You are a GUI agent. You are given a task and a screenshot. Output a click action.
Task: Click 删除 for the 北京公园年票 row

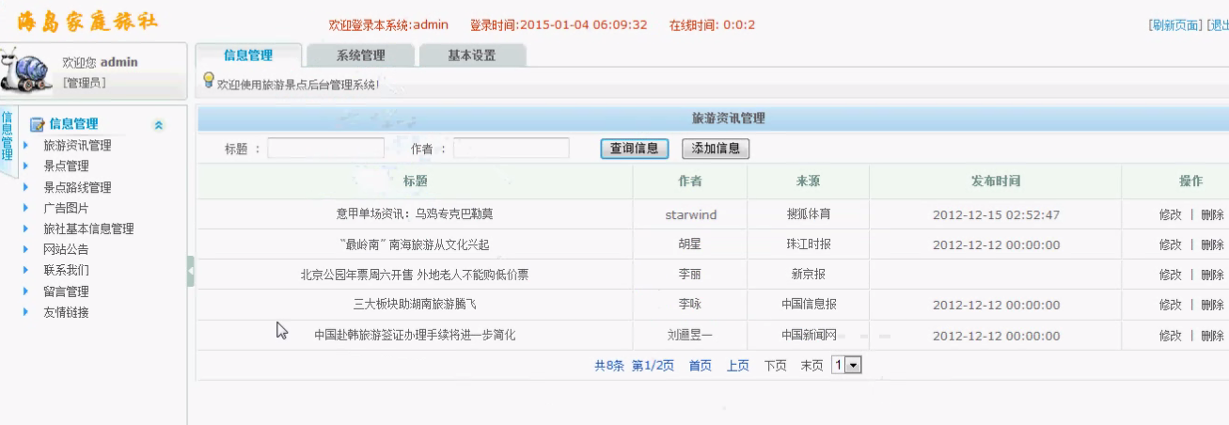point(1212,275)
